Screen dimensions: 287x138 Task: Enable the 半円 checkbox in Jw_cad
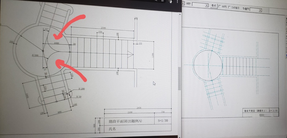[220, 7]
